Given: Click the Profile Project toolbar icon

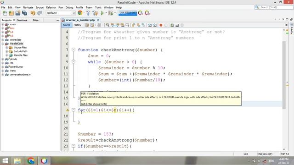Looking at the screenshot, I should (x=141, y=13).
